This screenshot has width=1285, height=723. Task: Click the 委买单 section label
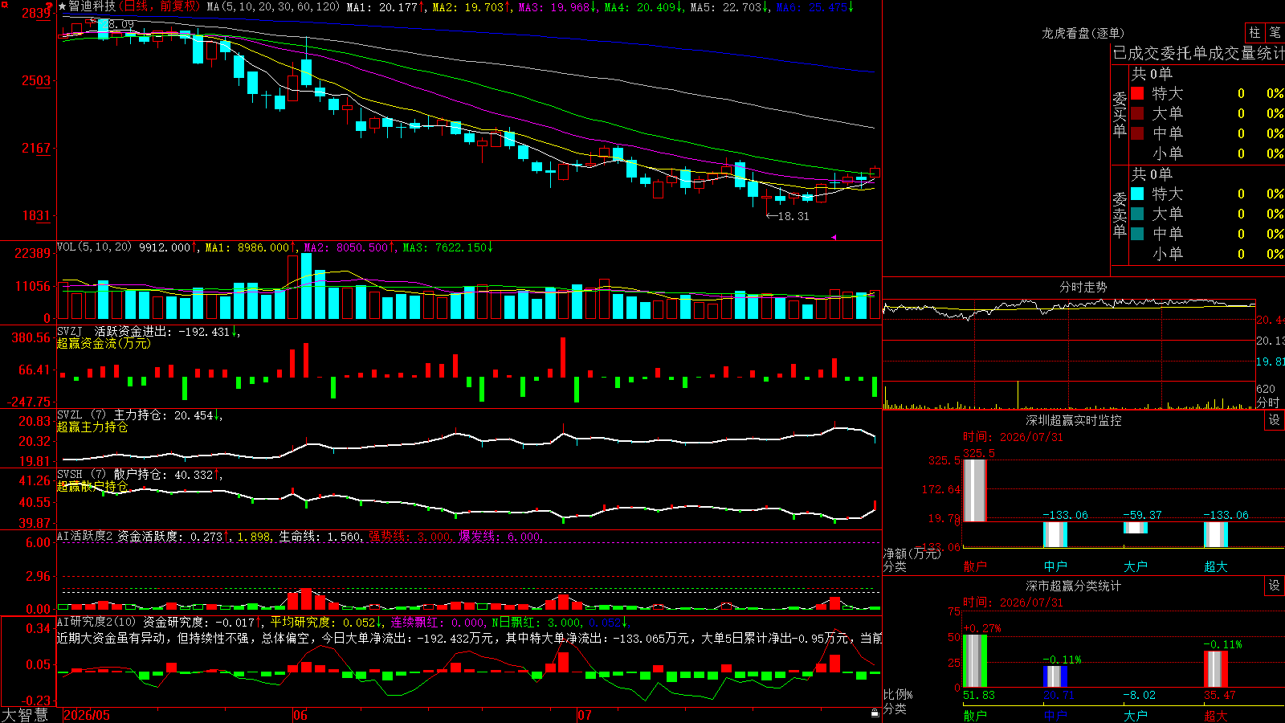[x=1120, y=114]
